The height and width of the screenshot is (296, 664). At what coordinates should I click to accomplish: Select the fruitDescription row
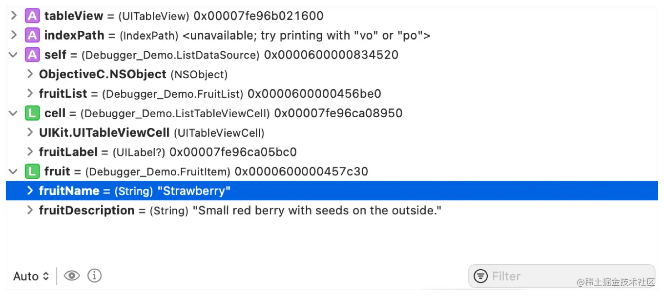tap(195, 210)
